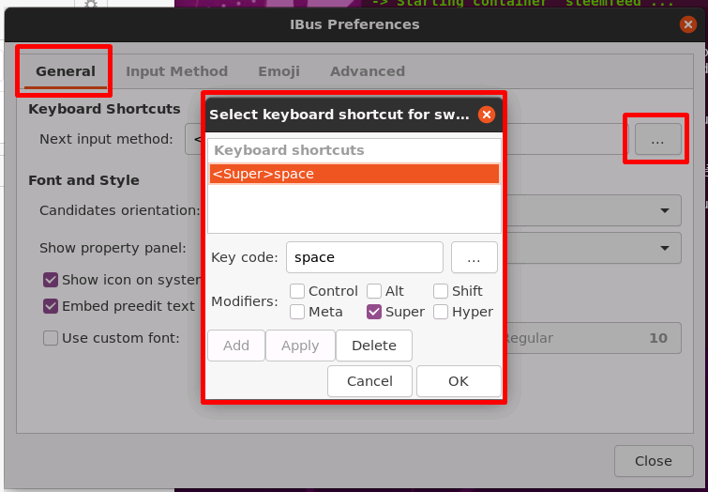708x492 pixels.
Task: Open the Emoji tab
Action: coord(279,71)
